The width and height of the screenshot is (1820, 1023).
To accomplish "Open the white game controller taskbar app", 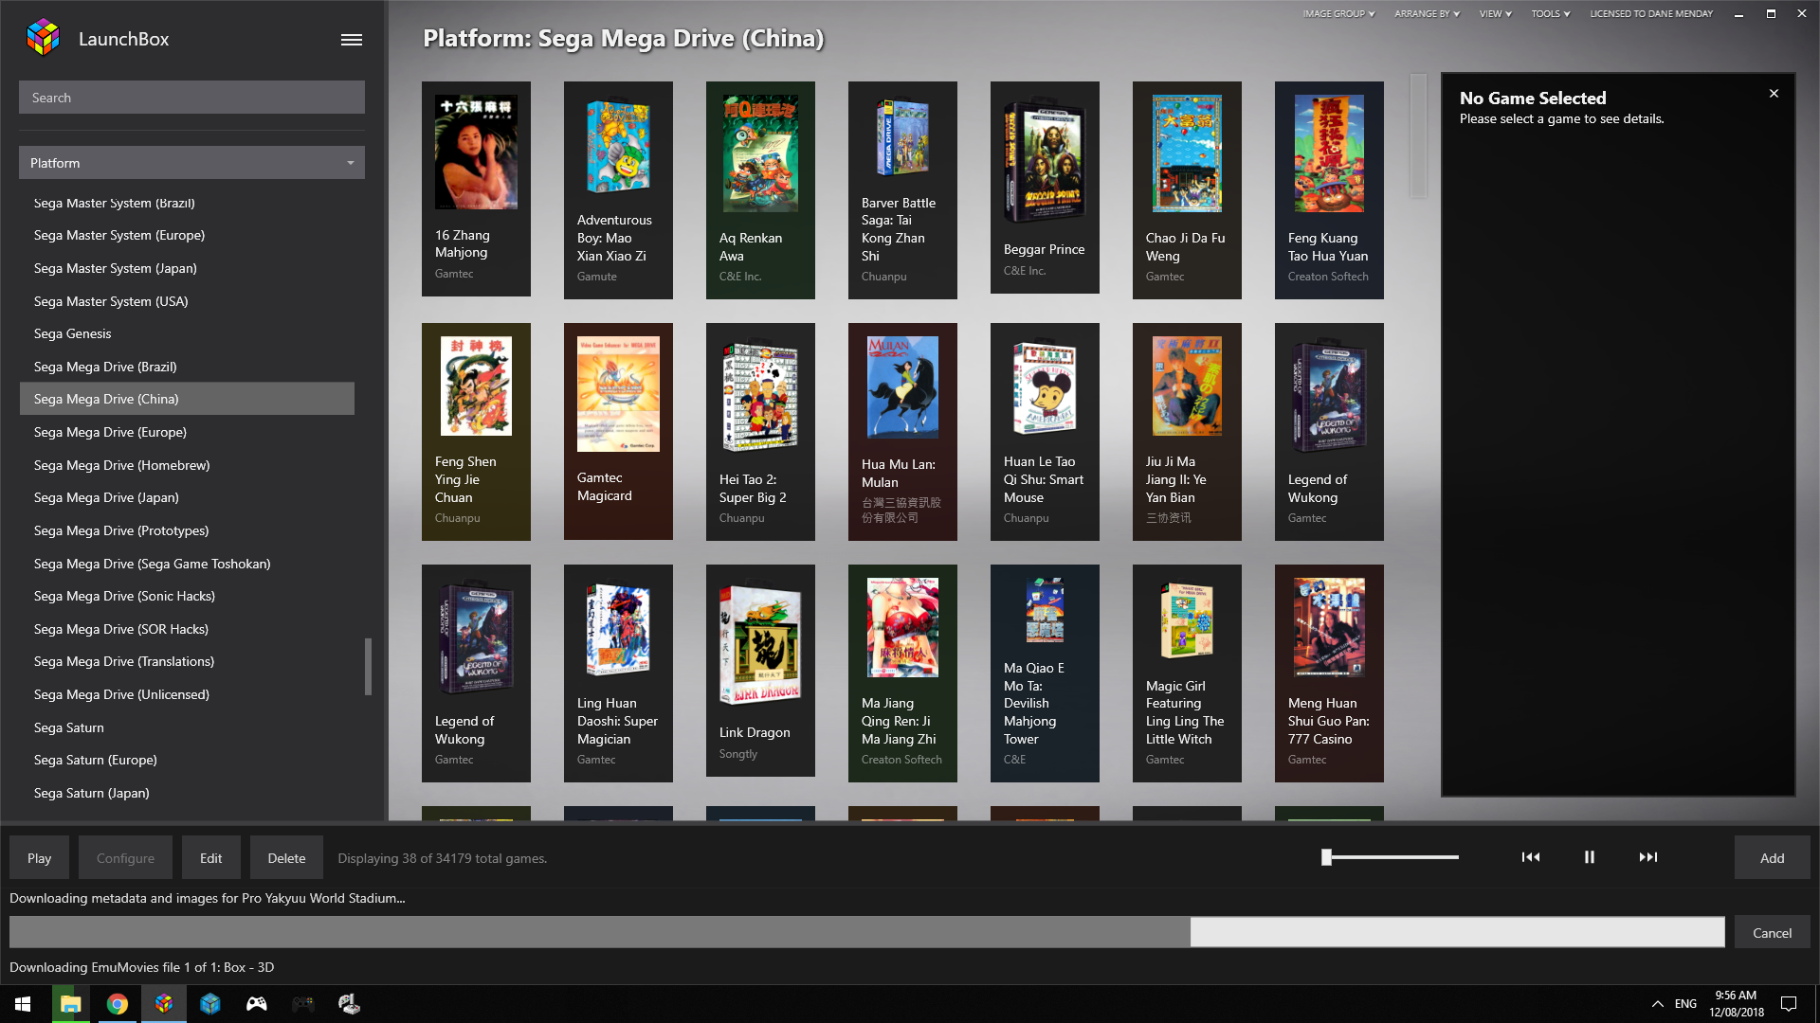I will tap(257, 1004).
